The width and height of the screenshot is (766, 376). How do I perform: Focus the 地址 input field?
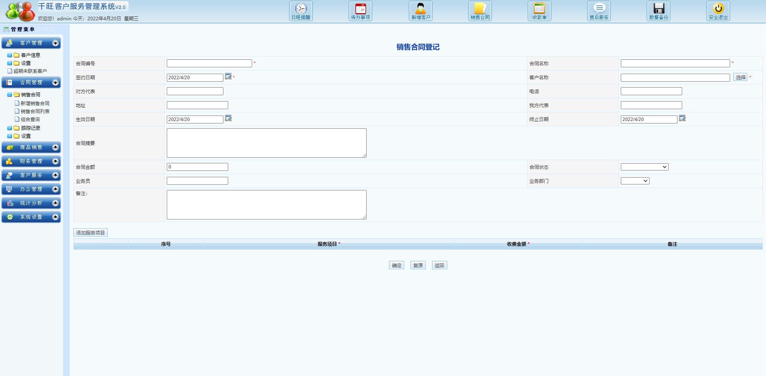click(x=197, y=105)
